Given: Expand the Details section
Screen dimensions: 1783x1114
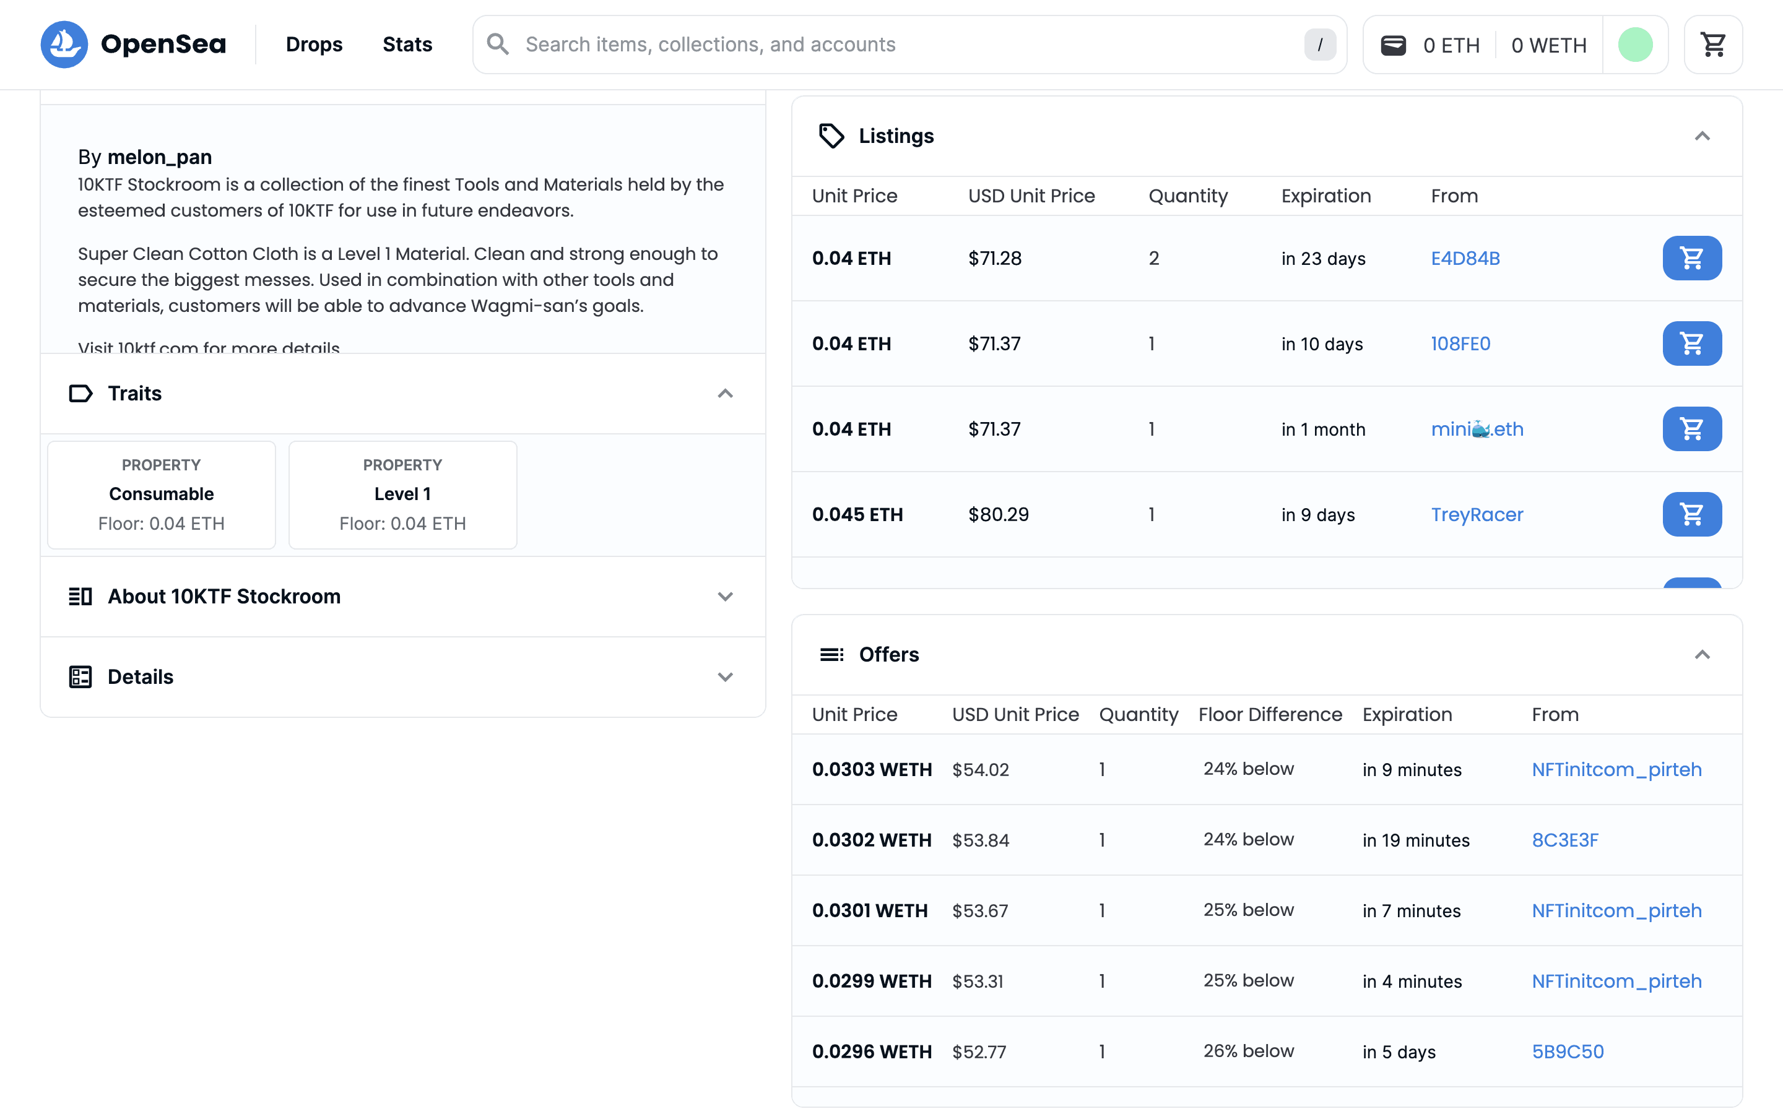Looking at the screenshot, I should click(x=725, y=676).
